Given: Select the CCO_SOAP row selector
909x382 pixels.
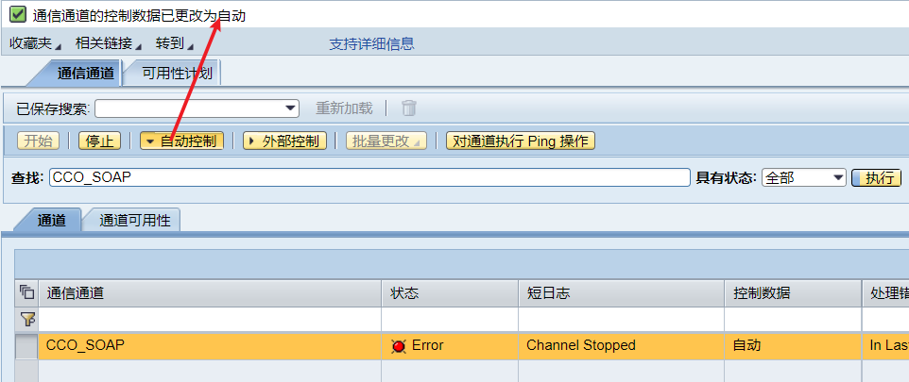Looking at the screenshot, I should click(26, 346).
